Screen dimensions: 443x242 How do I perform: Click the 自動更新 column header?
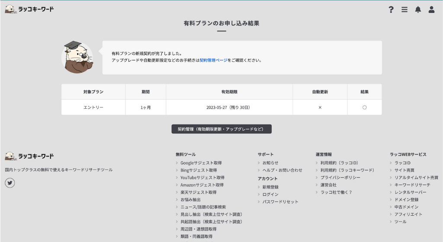pyautogui.click(x=320, y=92)
